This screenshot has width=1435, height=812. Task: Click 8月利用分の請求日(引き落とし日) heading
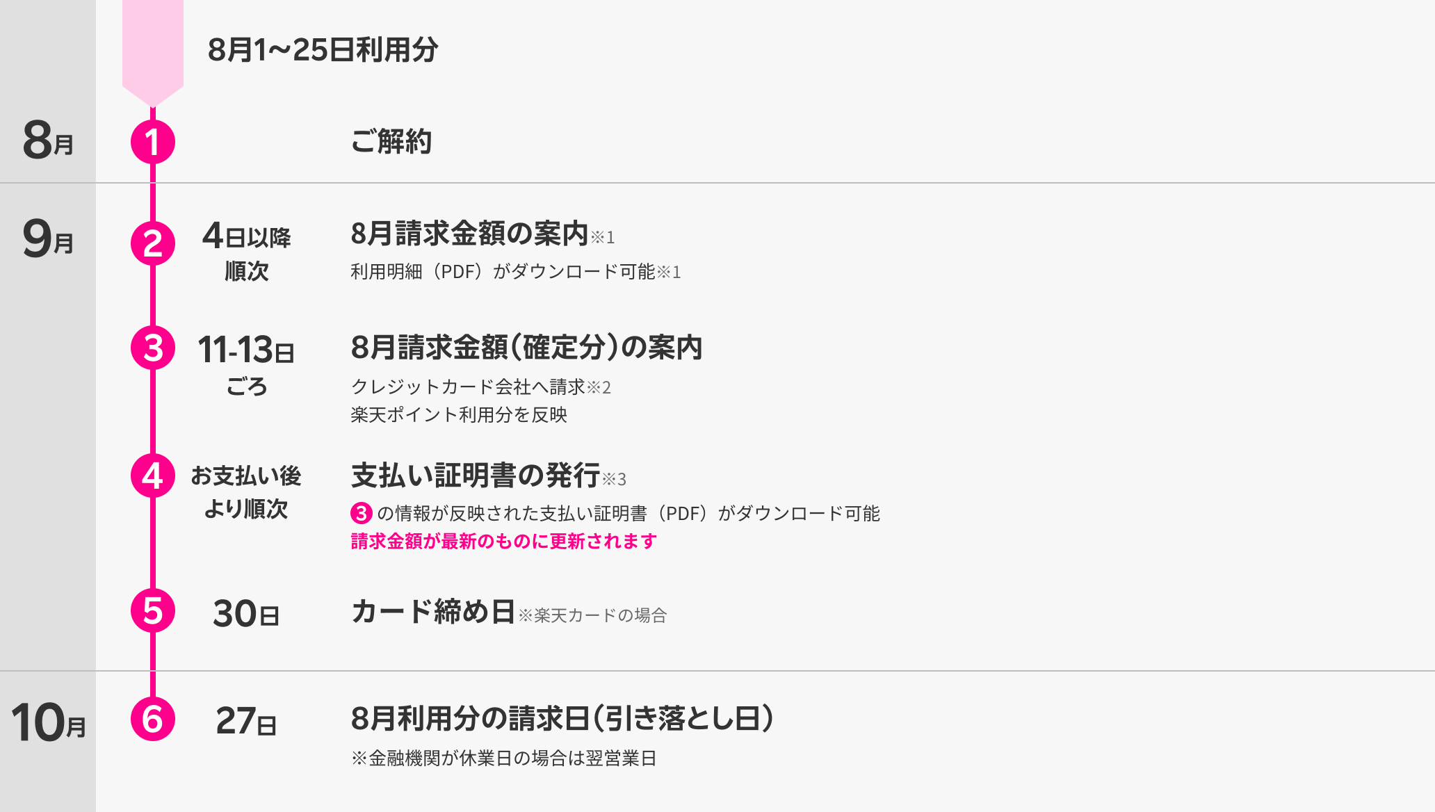562,719
